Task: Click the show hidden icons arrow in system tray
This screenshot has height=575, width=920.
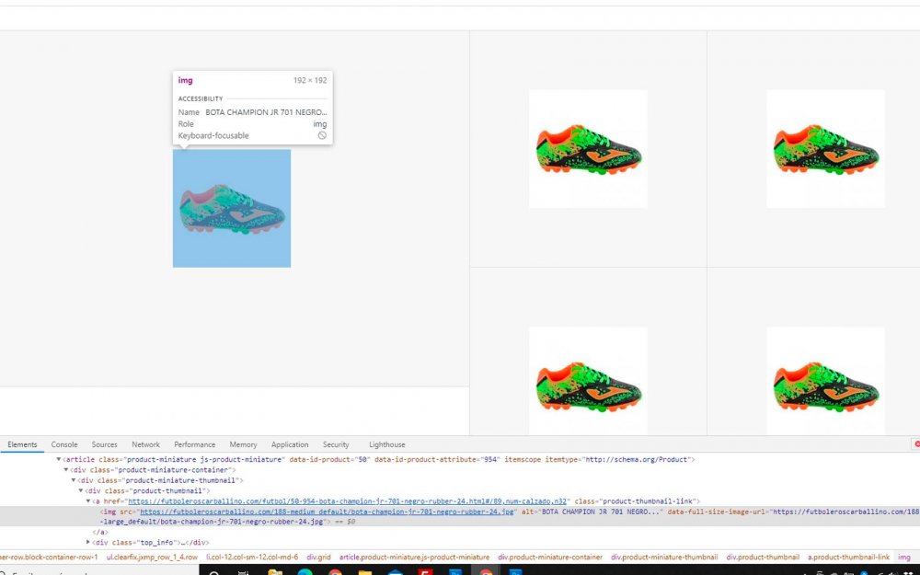Action: coord(806,570)
